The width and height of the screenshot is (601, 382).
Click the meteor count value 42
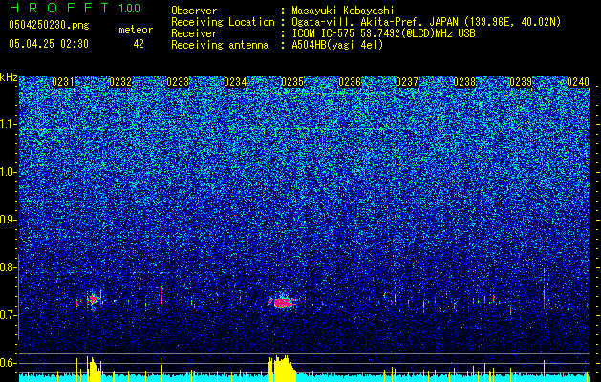(139, 44)
